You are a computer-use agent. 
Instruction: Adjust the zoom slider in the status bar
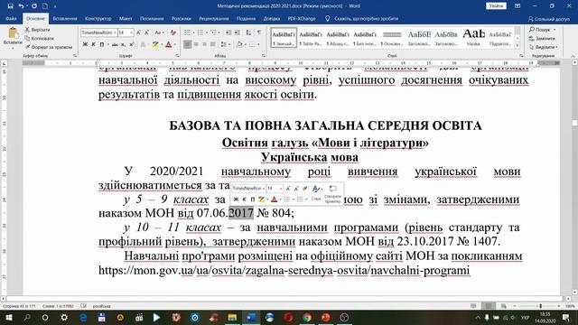[540, 306]
